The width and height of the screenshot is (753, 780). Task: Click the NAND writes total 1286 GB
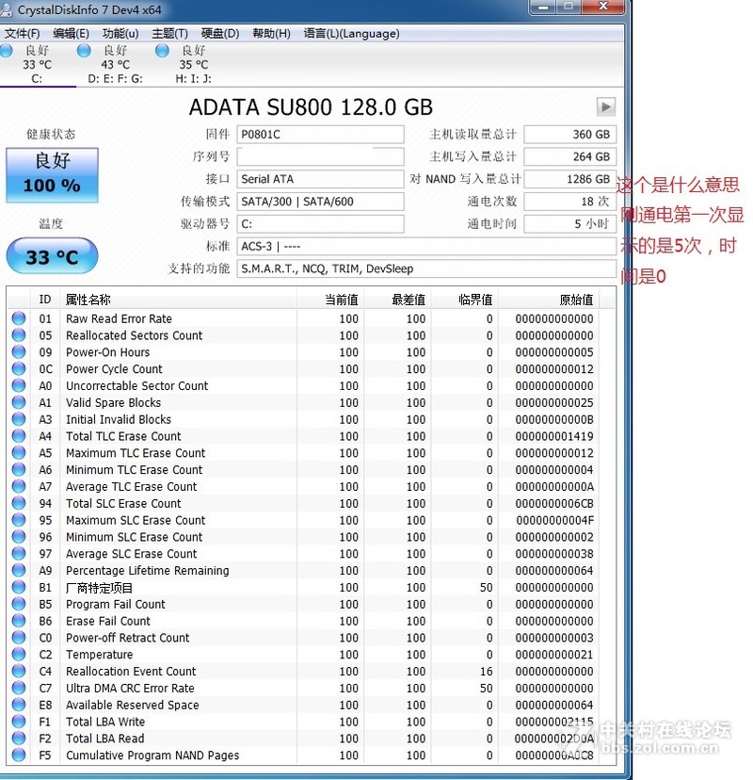pos(570,179)
